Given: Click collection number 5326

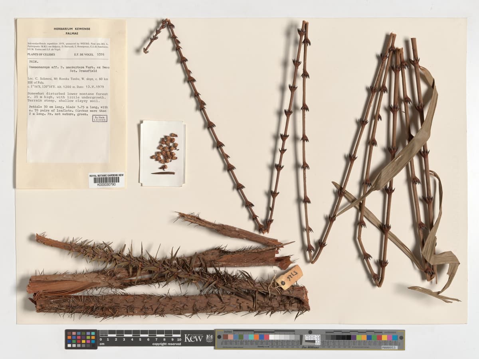Looking at the screenshot, I should click(x=100, y=54).
